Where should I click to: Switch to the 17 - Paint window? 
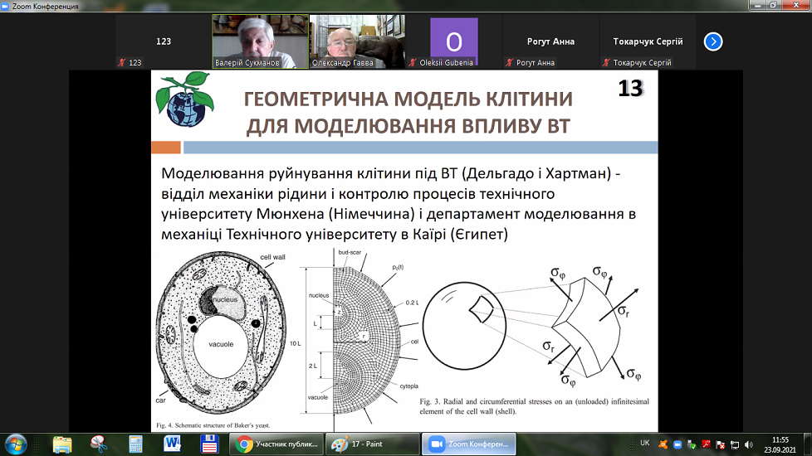(x=372, y=444)
